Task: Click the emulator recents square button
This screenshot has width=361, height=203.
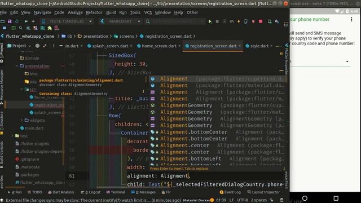Action: tap(336, 198)
